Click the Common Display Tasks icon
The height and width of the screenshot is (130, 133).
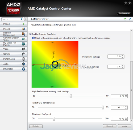tap(24, 39)
